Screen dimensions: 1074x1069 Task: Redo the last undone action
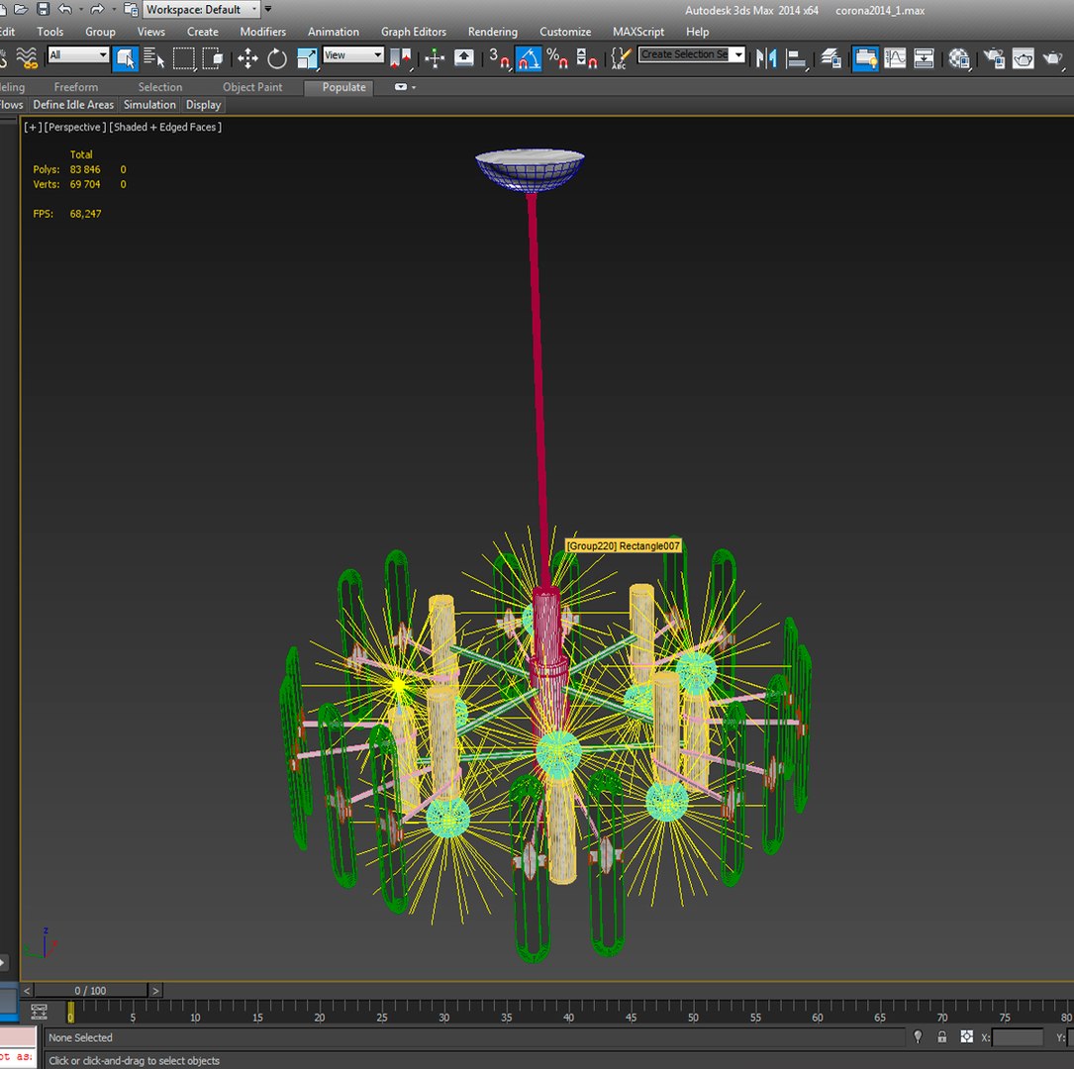click(x=97, y=9)
